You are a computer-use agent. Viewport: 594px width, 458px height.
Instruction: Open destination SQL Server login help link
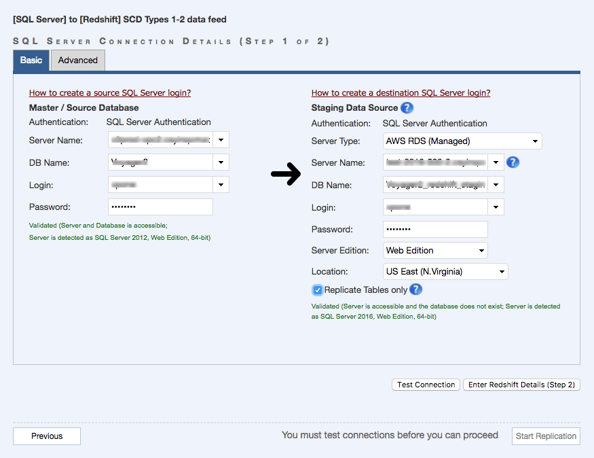401,93
